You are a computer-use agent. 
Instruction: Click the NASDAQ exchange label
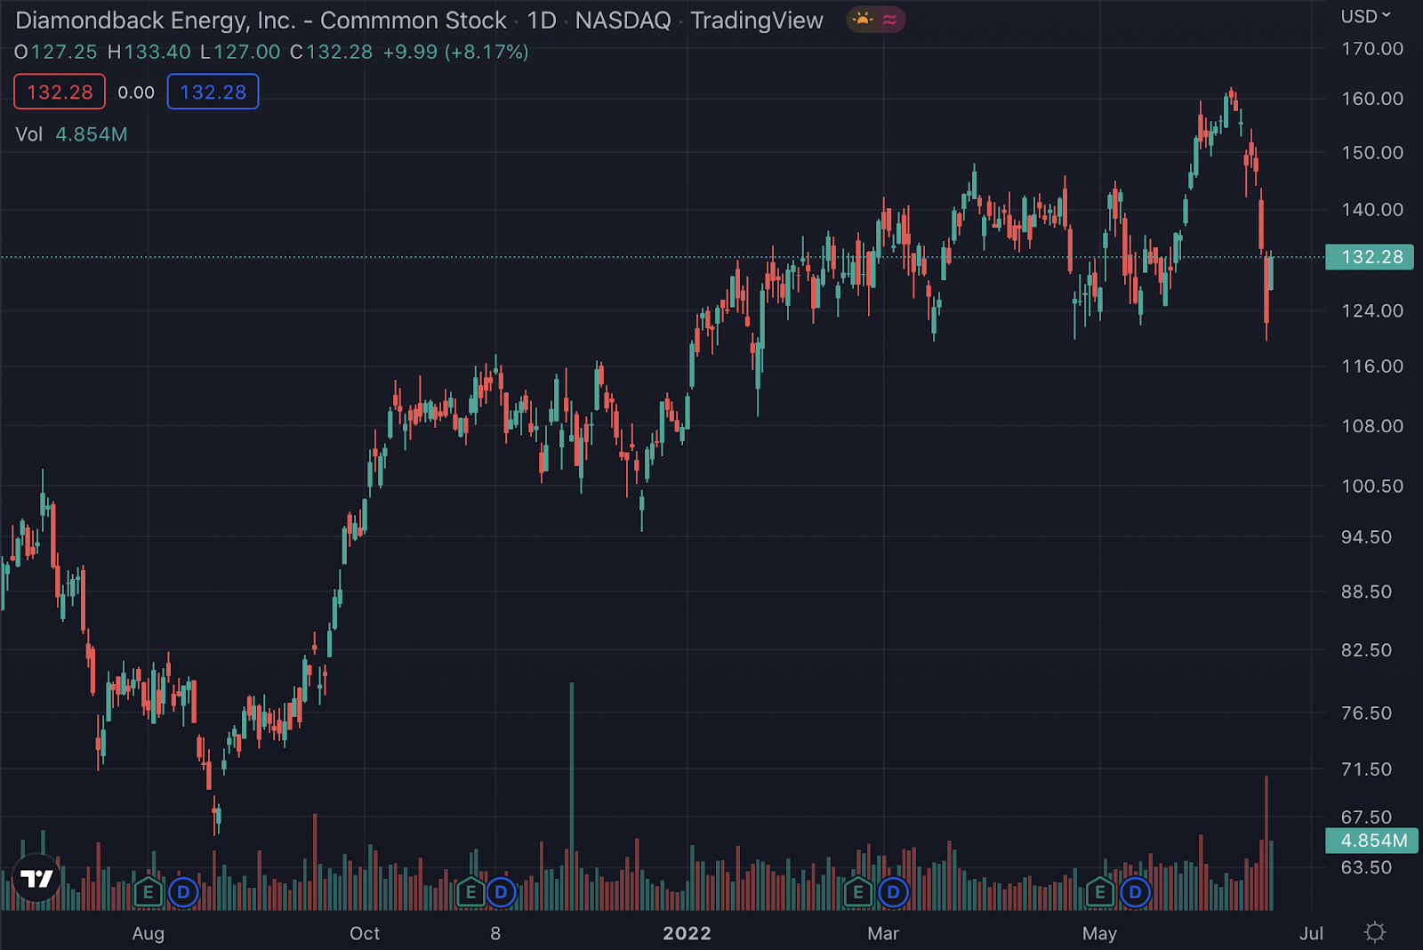point(623,20)
